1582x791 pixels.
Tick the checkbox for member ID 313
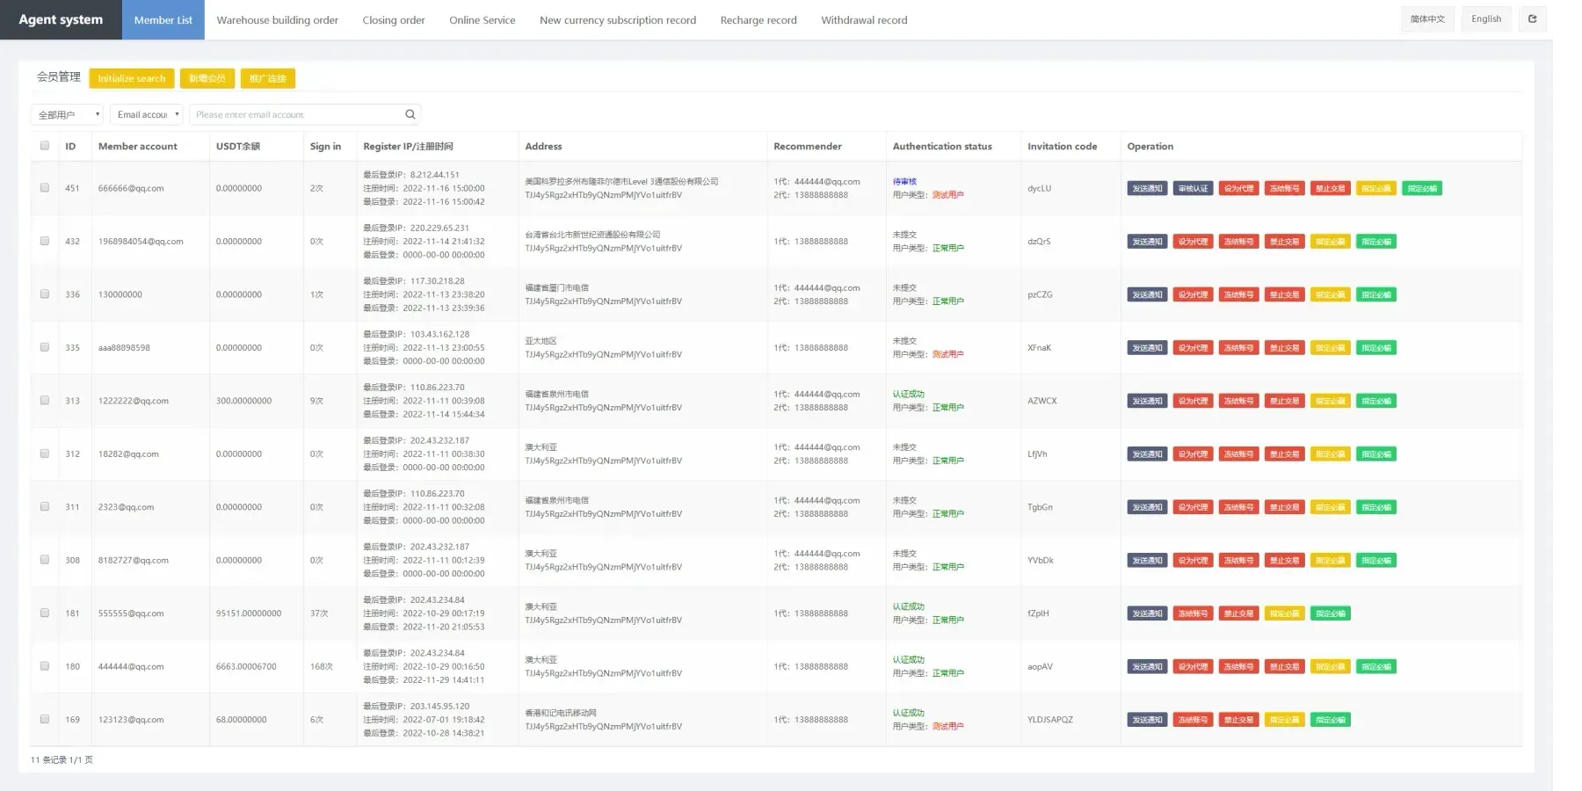click(45, 400)
